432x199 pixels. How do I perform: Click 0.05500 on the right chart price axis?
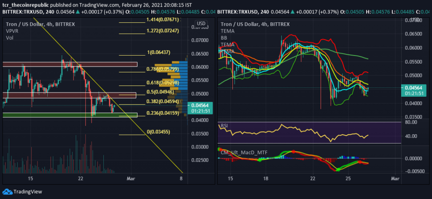coord(413,62)
